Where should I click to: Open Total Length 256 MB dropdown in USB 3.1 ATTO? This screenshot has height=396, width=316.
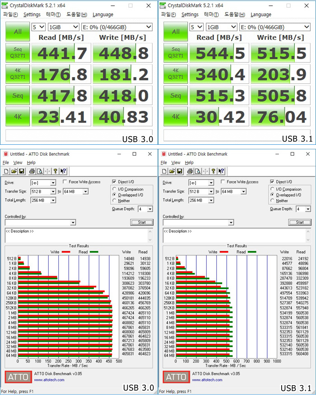pos(201,200)
